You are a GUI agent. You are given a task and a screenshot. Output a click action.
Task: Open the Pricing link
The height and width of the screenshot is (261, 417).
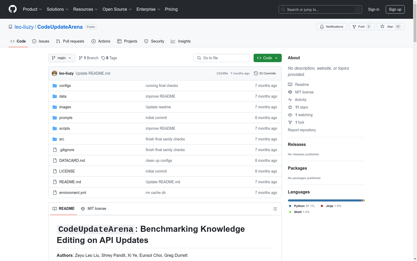[171, 9]
